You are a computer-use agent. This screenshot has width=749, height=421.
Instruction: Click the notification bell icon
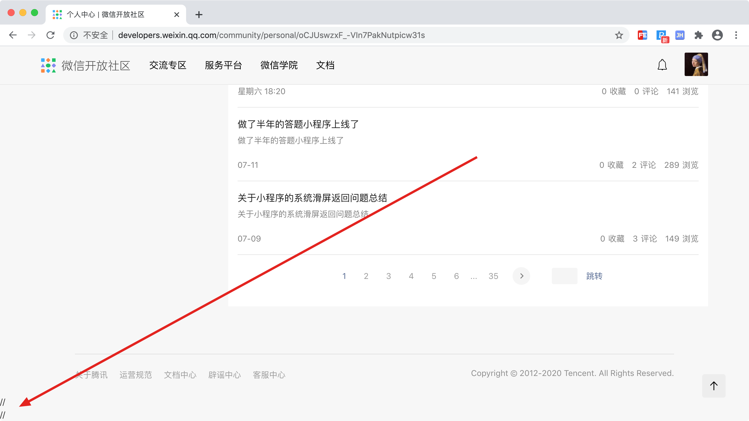pos(662,65)
